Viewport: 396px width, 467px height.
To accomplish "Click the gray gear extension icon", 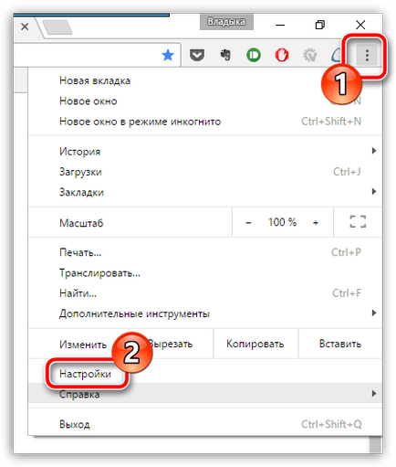I will (310, 55).
